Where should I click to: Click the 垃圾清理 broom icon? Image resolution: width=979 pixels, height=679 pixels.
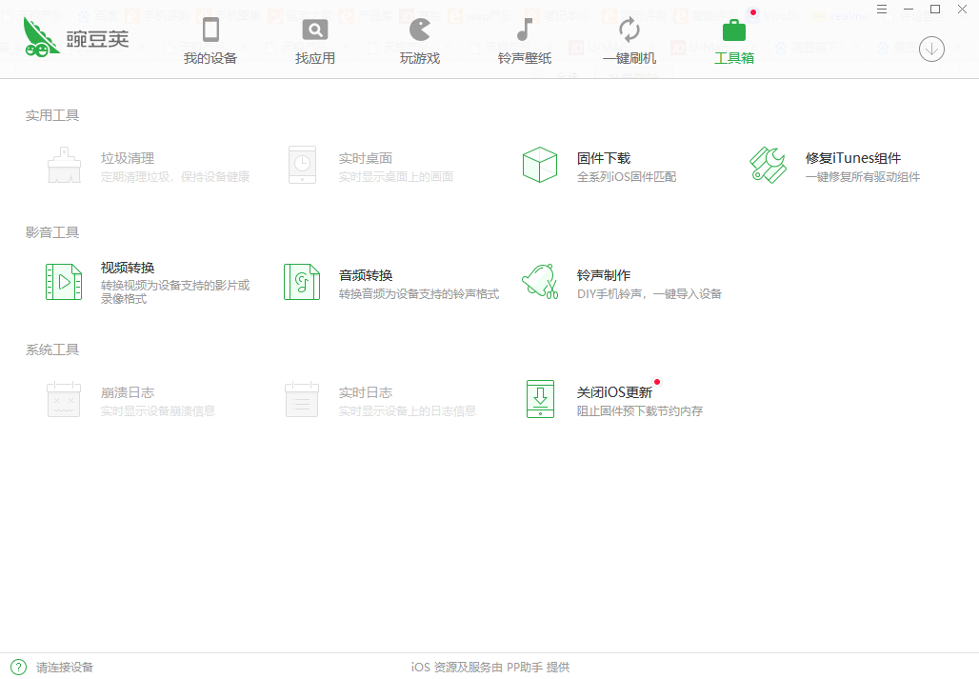(64, 165)
